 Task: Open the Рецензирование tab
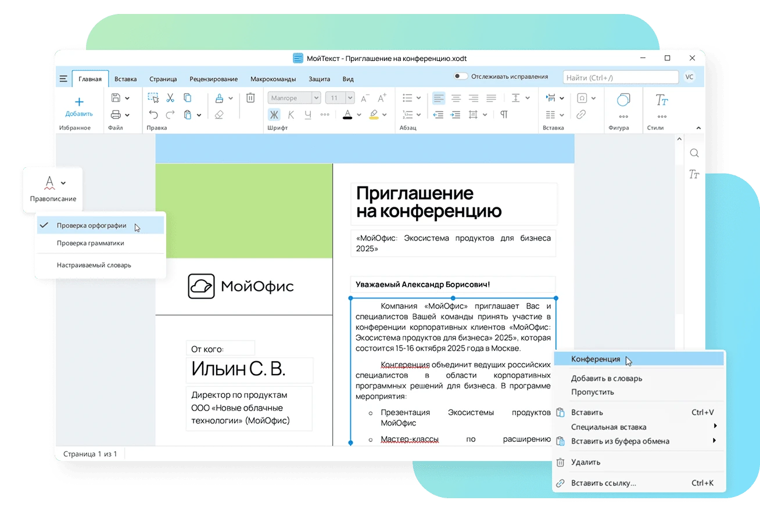click(x=213, y=79)
